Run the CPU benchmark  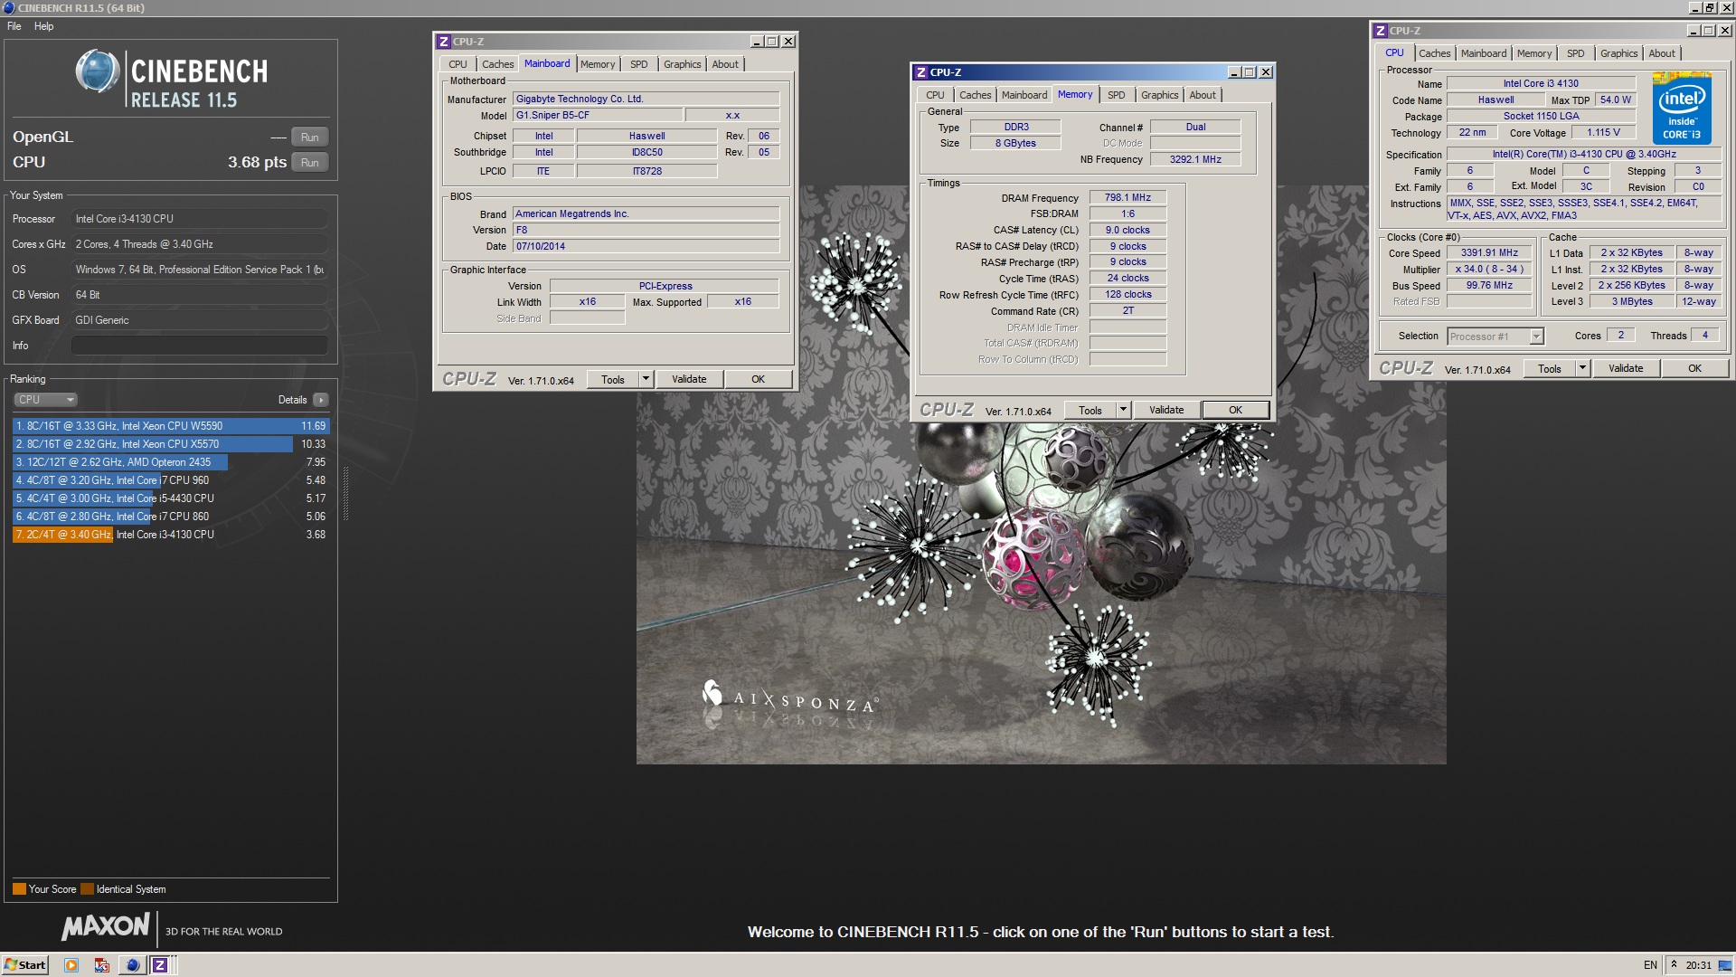309,163
